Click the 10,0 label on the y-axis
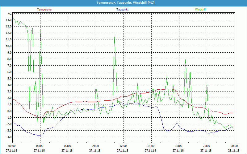The height and width of the screenshot is (154, 247). pos(8,46)
